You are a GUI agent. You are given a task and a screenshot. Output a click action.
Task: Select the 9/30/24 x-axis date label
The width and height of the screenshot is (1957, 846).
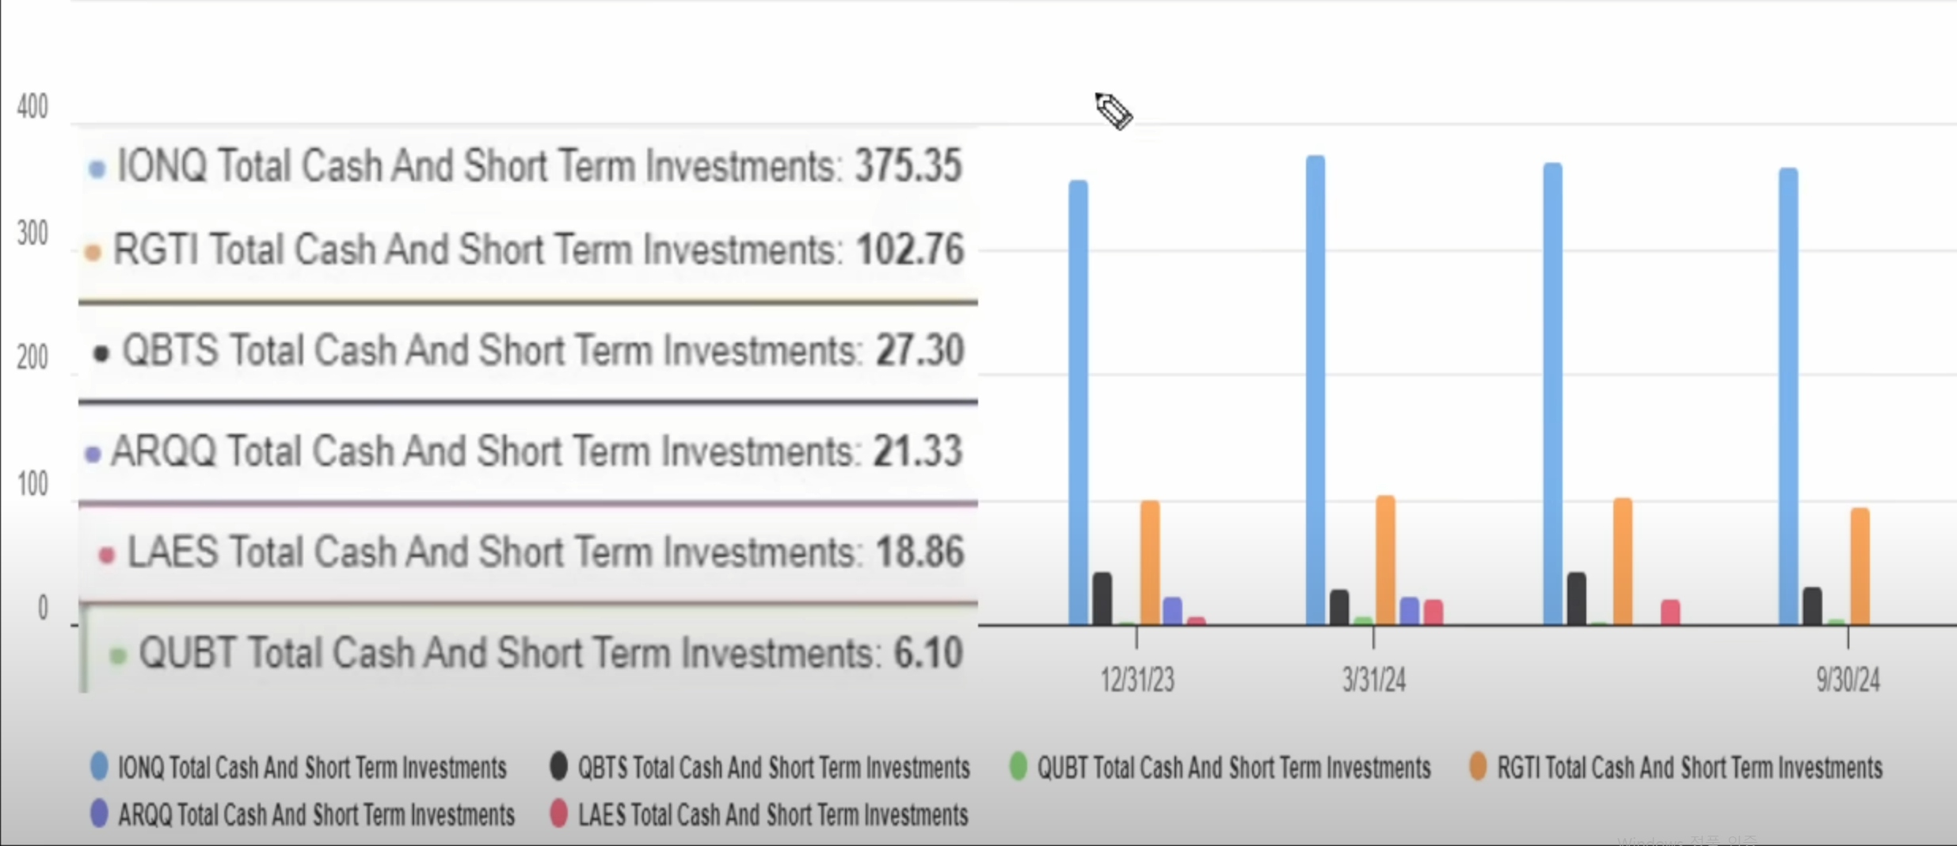[x=1847, y=680]
